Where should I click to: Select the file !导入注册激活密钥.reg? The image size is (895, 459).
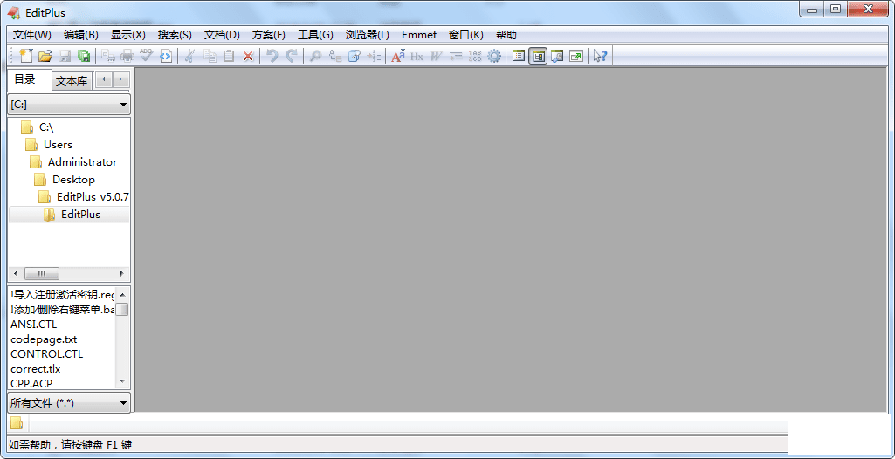point(62,295)
